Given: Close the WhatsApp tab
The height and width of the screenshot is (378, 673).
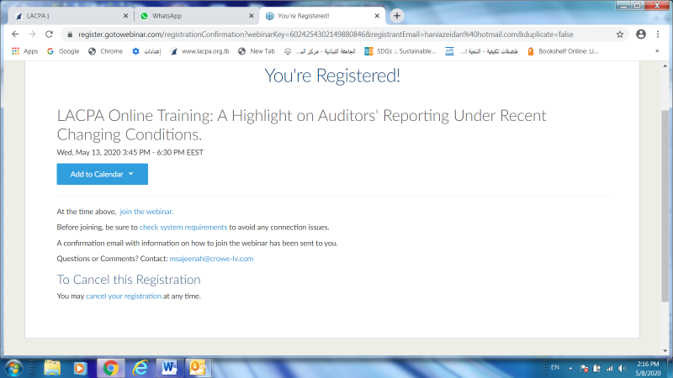Looking at the screenshot, I should click(x=251, y=16).
